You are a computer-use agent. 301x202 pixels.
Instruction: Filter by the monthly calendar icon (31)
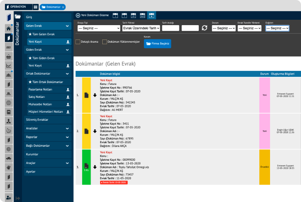pyautogui.click(x=133, y=15)
